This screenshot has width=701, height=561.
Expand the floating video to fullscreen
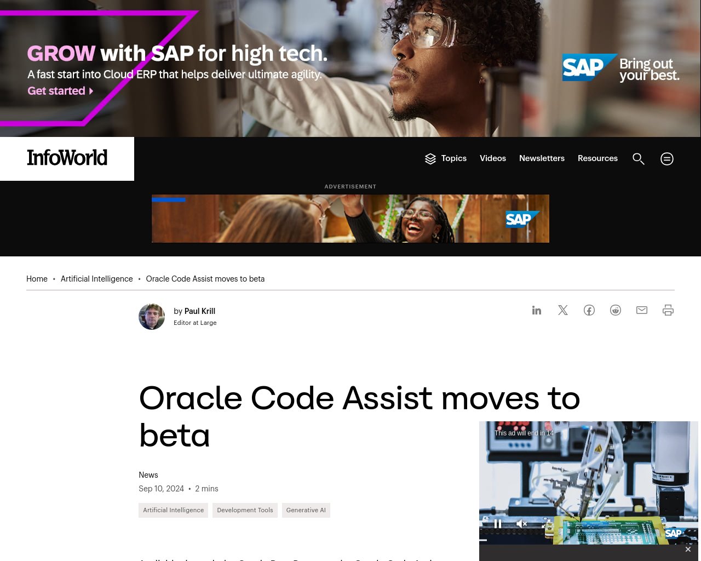pyautogui.click(x=545, y=524)
